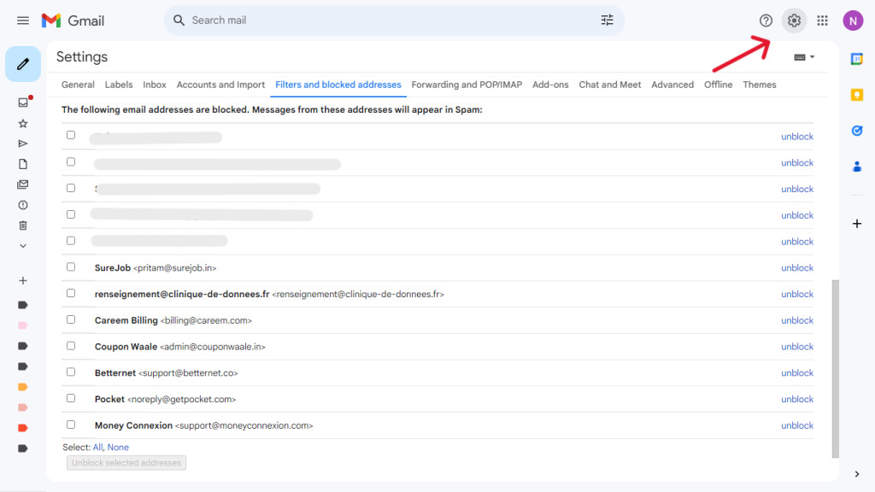This screenshot has width=875, height=492.
Task: Get add-ons plus icon in right panel
Action: pos(856,224)
